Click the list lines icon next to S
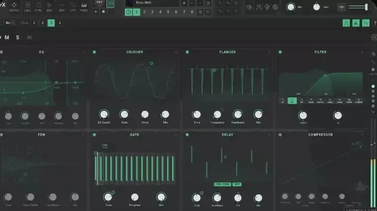 point(29,37)
